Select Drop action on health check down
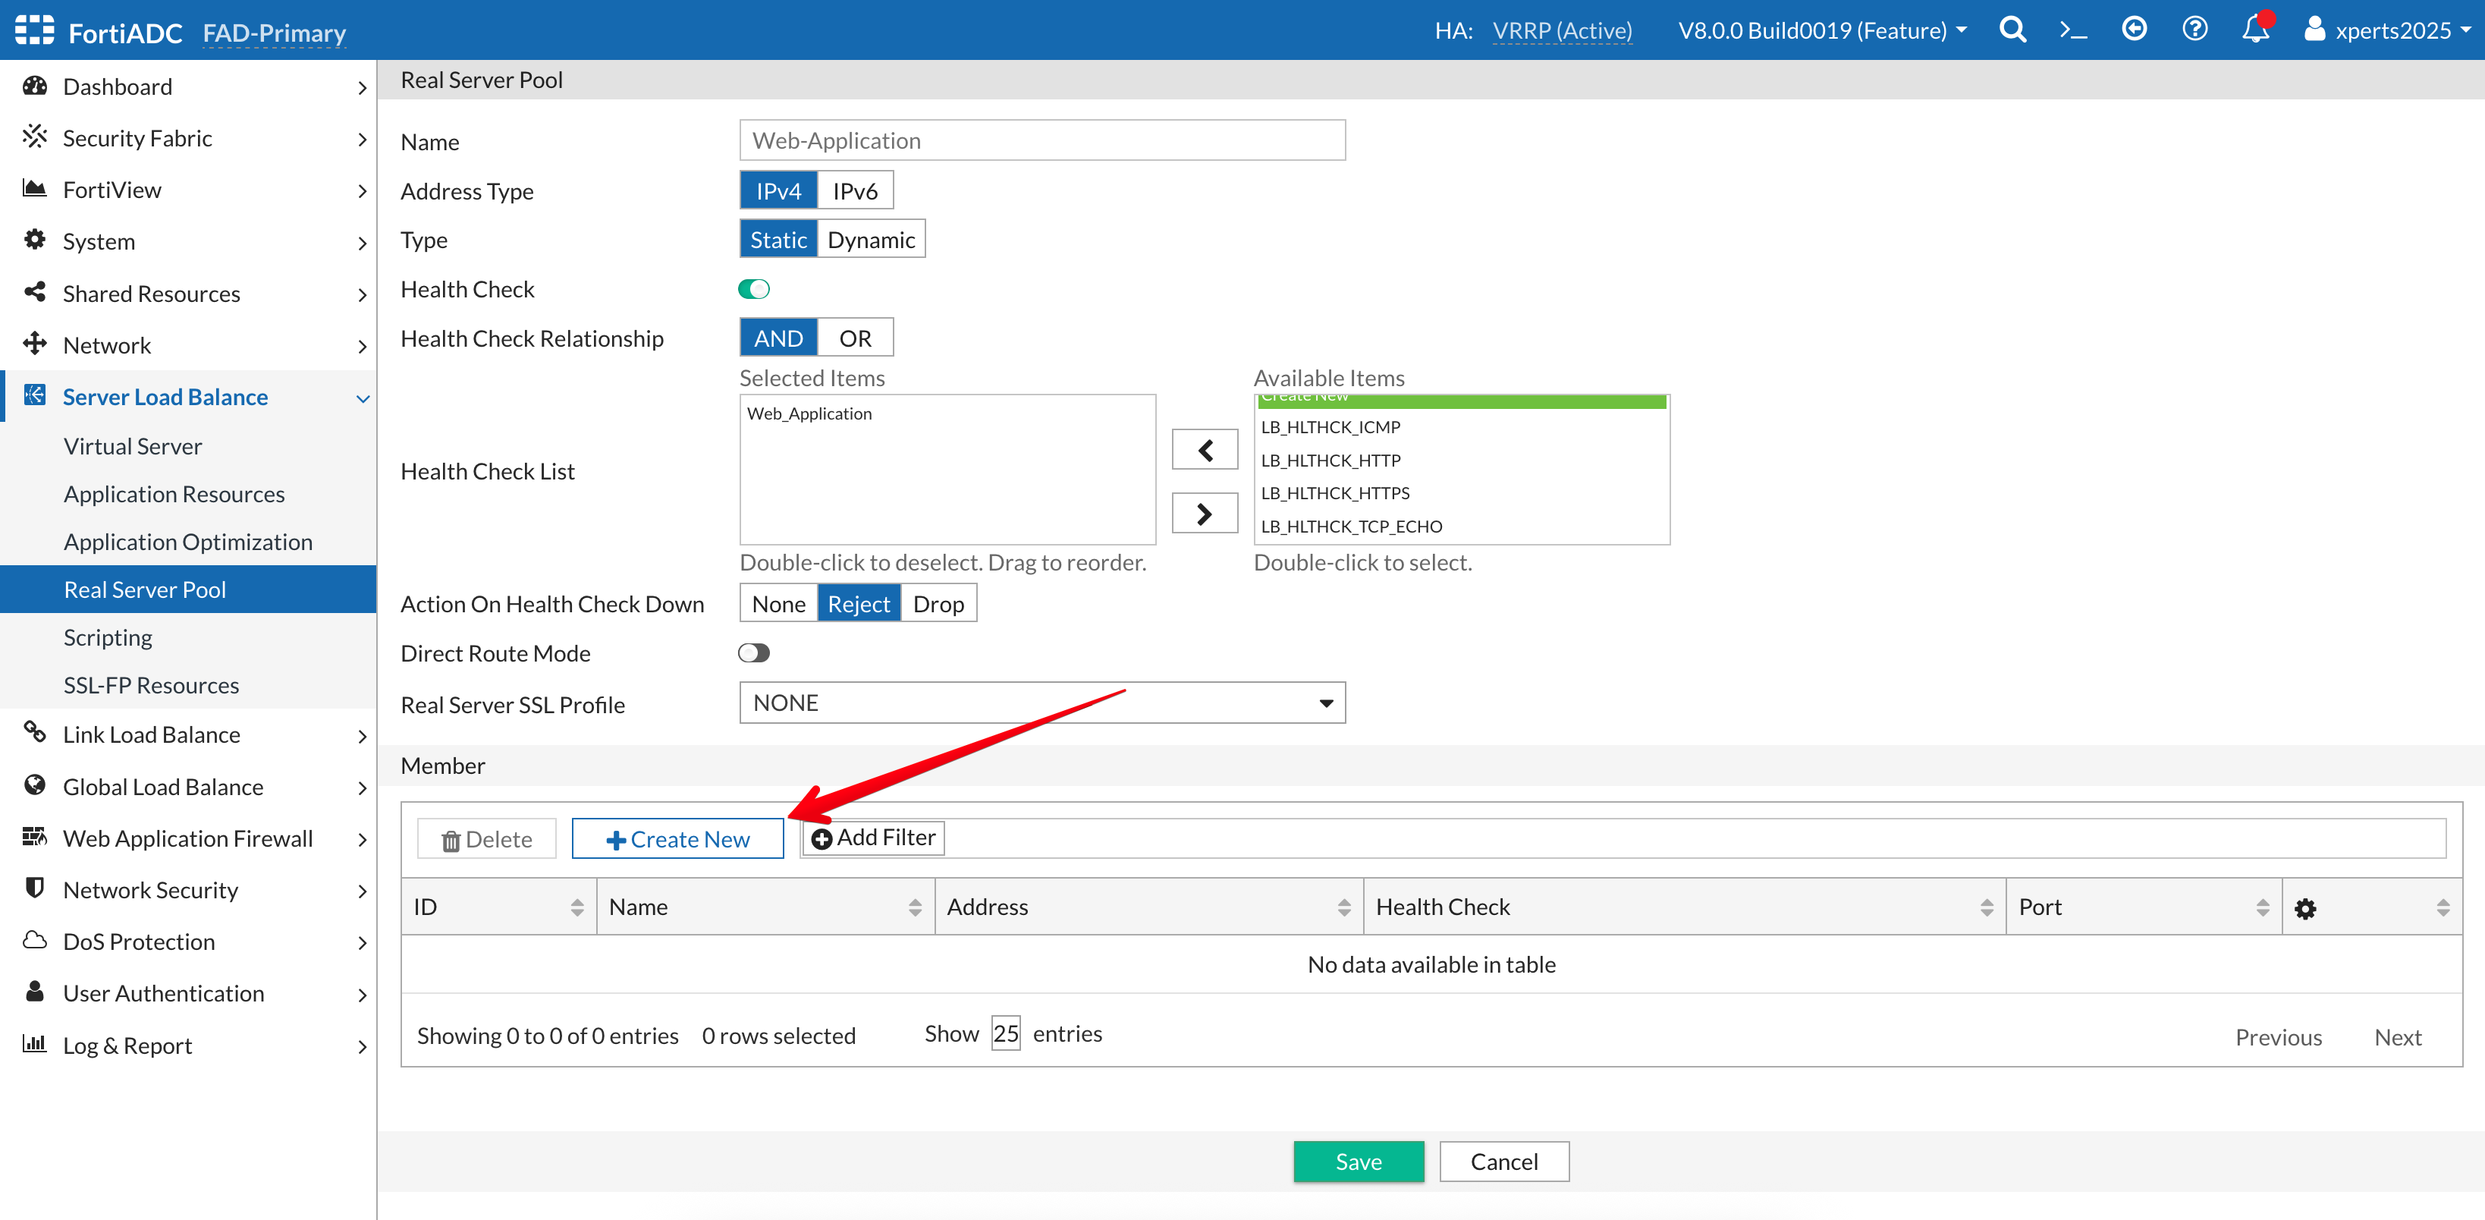 938,604
